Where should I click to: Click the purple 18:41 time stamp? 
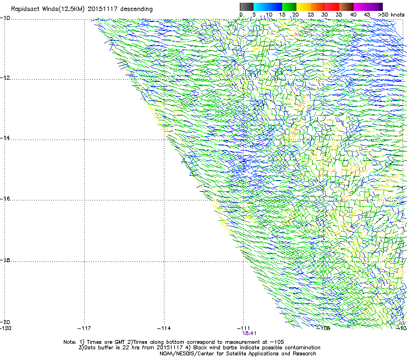tap(249, 333)
